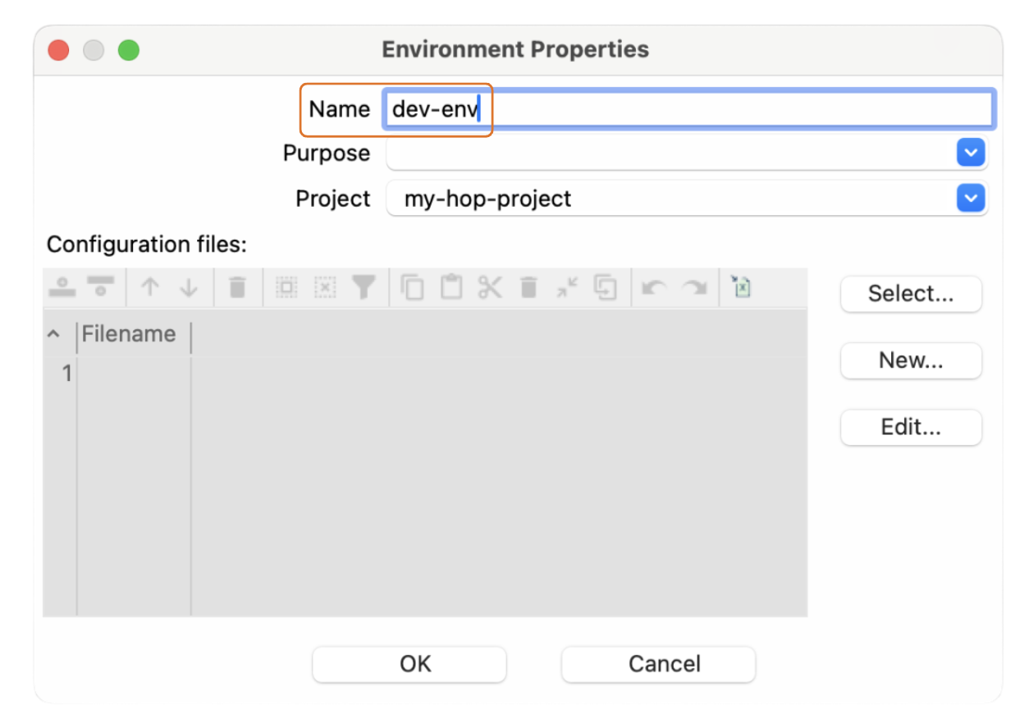Viewport: 1029px width, 724px height.
Task: Confirm with the OK button
Action: (409, 664)
